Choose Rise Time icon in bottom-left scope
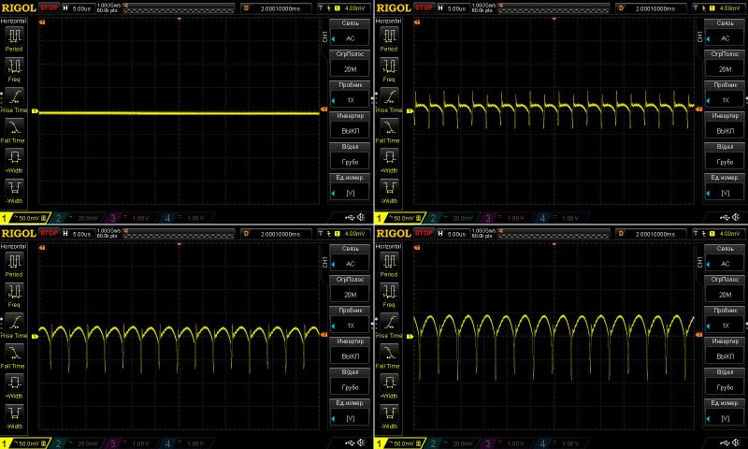The image size is (748, 449). coord(15,322)
